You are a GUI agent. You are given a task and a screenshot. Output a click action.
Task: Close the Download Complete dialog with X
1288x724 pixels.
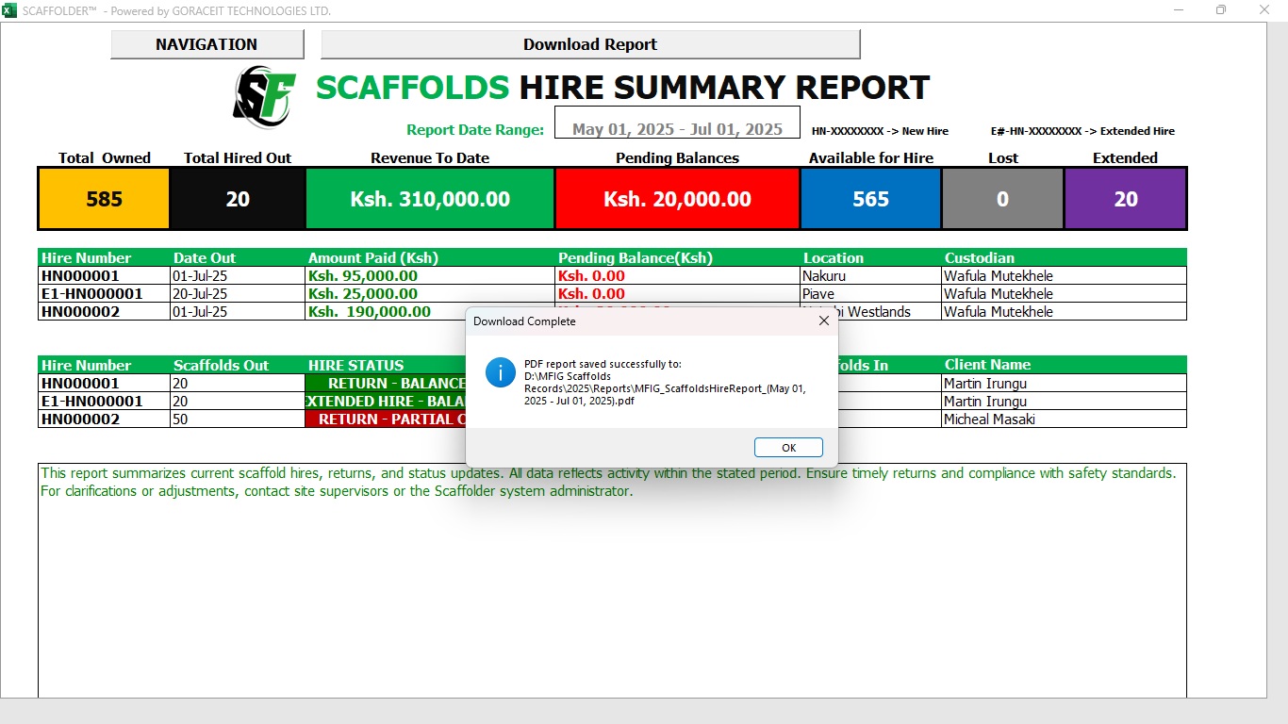[x=823, y=321]
